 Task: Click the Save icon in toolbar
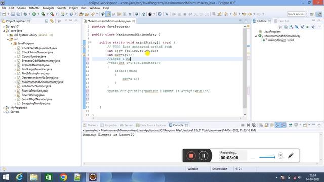pos(13,14)
